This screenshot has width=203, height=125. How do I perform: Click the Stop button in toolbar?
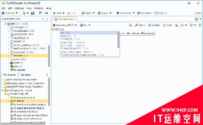click(72, 13)
